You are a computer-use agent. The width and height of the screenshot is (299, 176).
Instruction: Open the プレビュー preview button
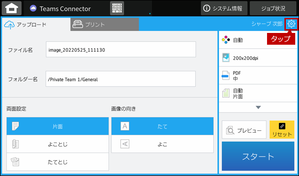244,129
